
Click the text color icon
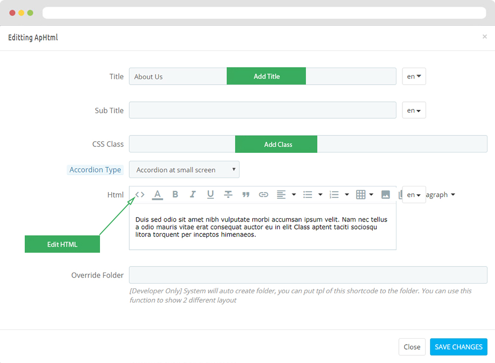157,195
